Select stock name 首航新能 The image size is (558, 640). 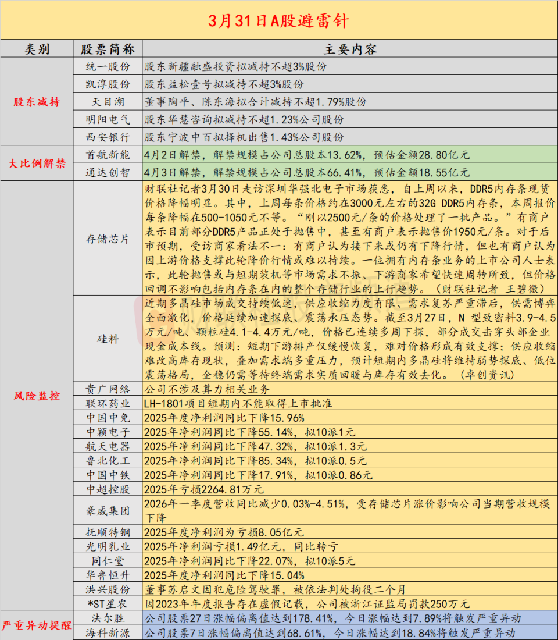[x=108, y=155]
